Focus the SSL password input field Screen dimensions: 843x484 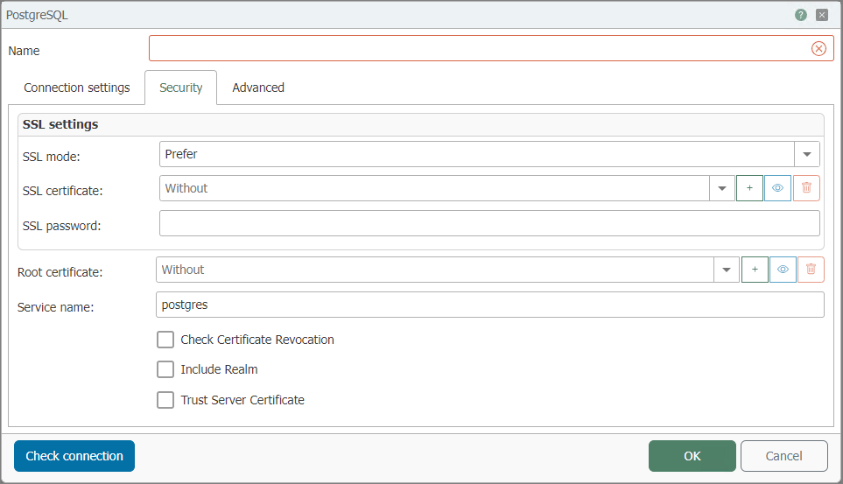489,223
